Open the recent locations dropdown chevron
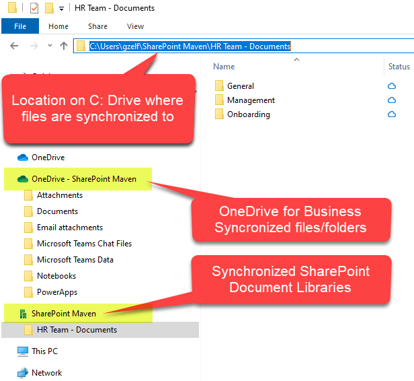This screenshot has height=381, width=414. coord(50,46)
